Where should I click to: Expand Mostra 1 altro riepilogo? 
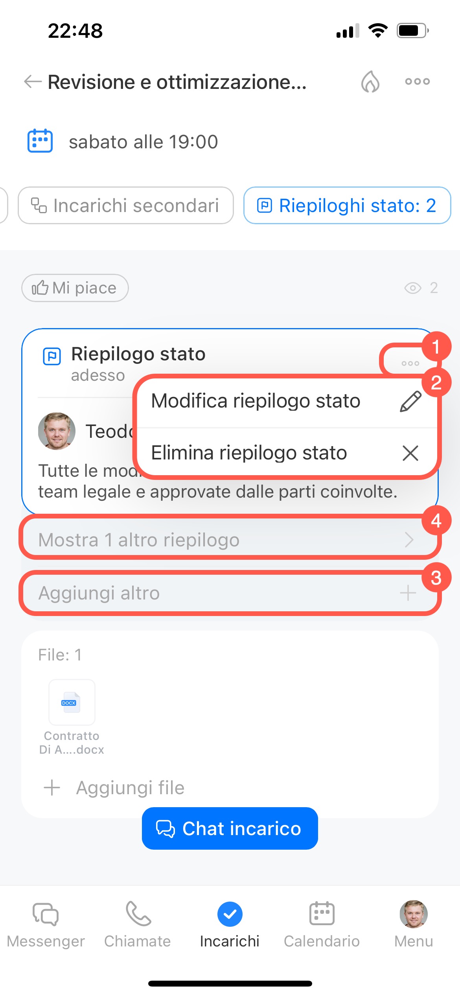[230, 540]
